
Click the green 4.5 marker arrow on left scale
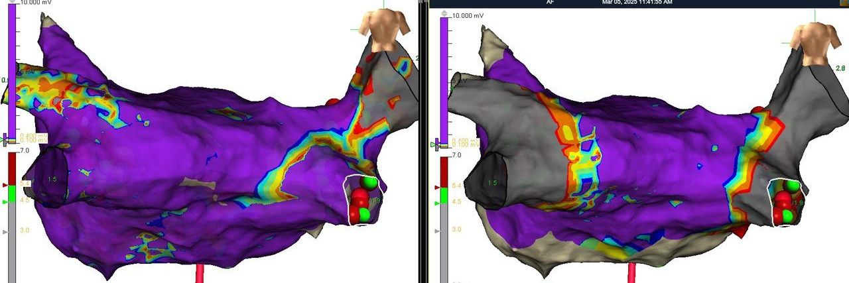pos(7,202)
